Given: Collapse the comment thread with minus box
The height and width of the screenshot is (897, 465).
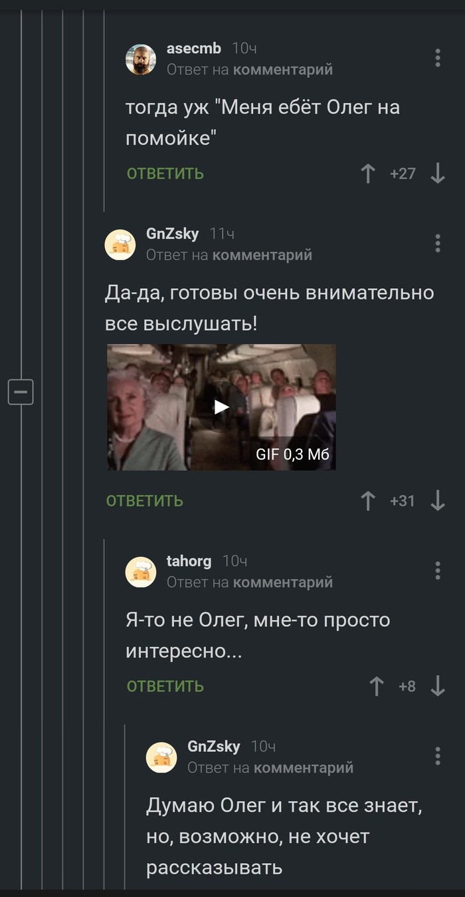Looking at the screenshot, I should (x=21, y=391).
